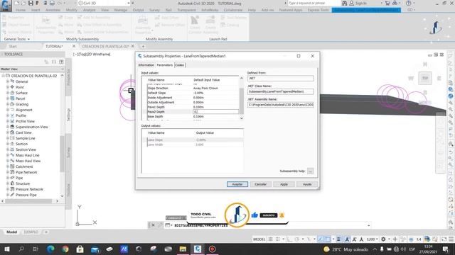The height and width of the screenshot is (255, 455).
Task: Open File Explorer from the taskbar
Action: 183,249
